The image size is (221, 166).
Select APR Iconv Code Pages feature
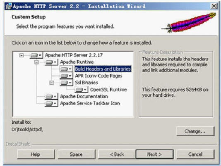tap(98, 76)
